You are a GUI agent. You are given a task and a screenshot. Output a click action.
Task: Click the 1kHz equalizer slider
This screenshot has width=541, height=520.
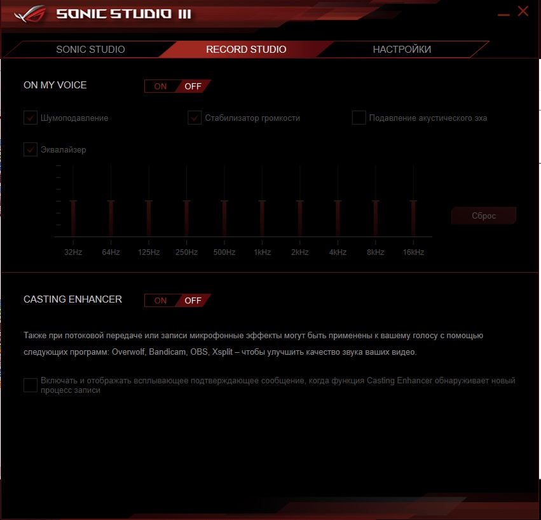pos(262,201)
